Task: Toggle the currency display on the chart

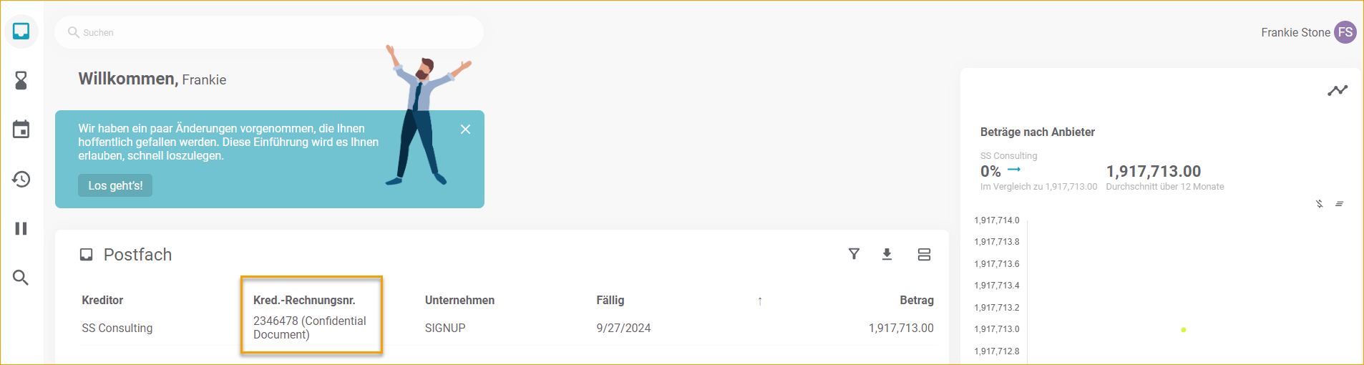Action: click(x=1320, y=204)
